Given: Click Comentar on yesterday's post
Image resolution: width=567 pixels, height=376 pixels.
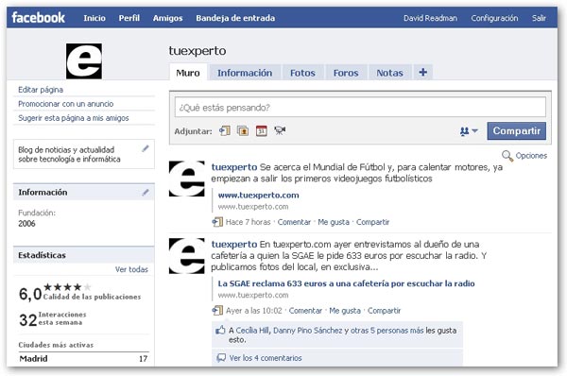Looking at the screenshot, I should (x=305, y=311).
